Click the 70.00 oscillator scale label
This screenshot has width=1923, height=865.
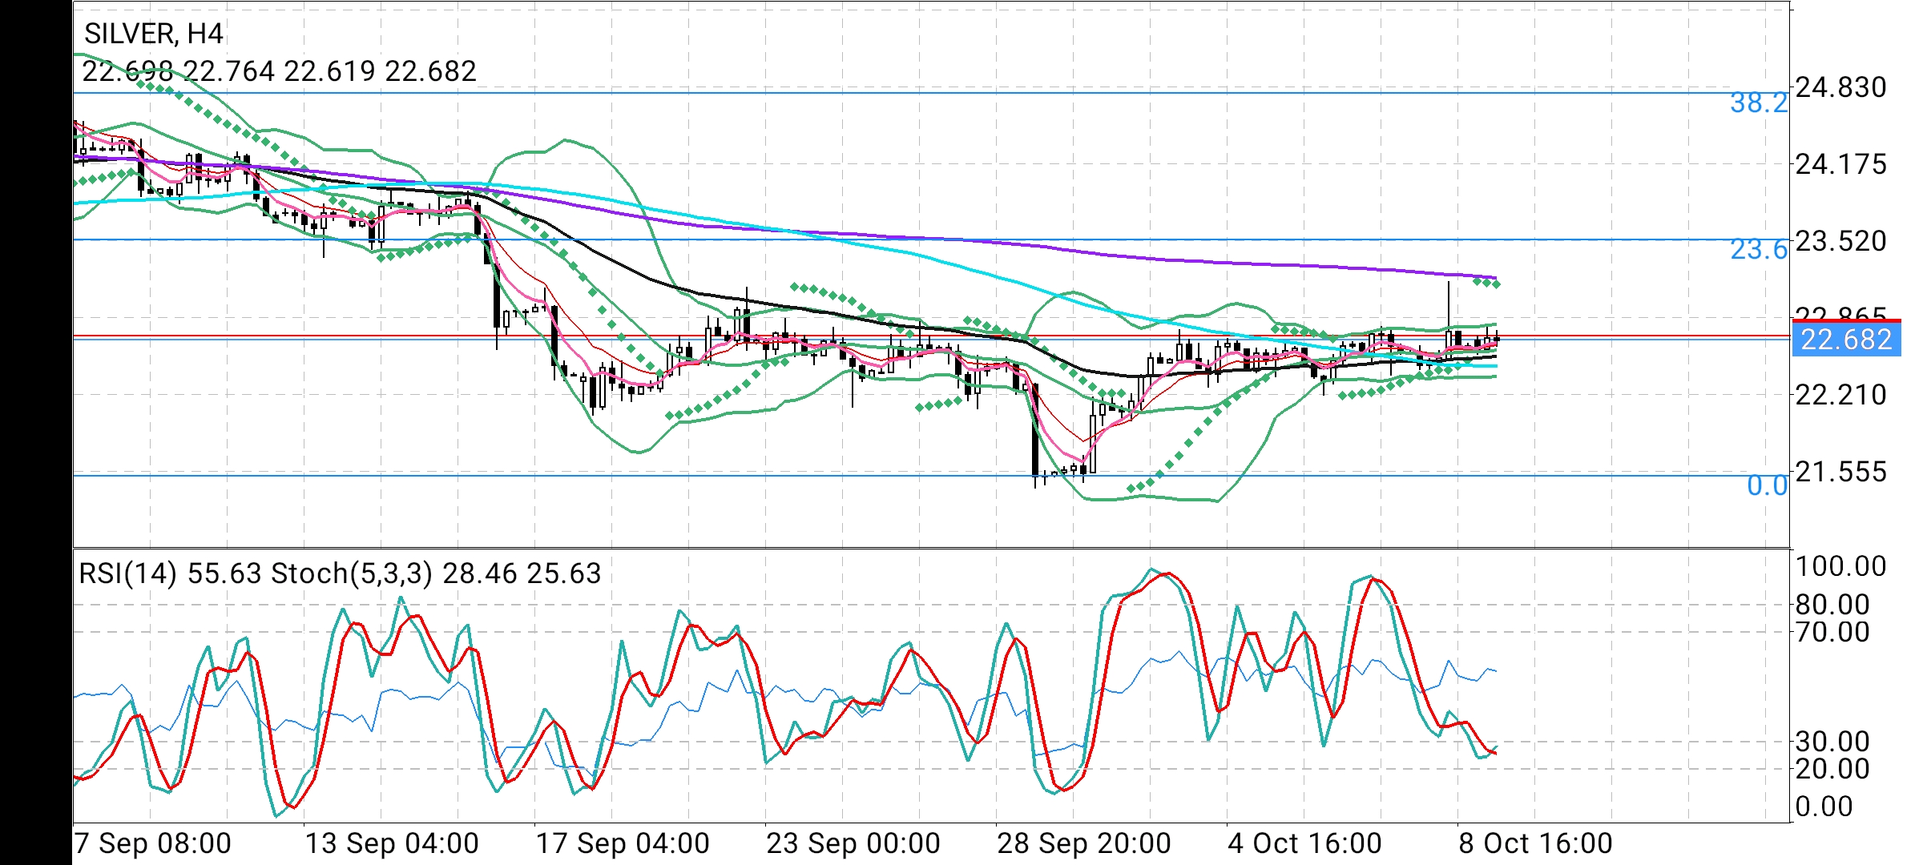(x=1832, y=632)
